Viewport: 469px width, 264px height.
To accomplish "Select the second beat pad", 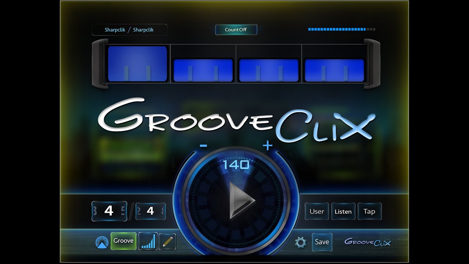I will pyautogui.click(x=203, y=70).
